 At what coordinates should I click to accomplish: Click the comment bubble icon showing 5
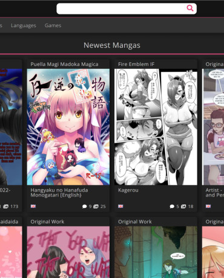click(172, 206)
